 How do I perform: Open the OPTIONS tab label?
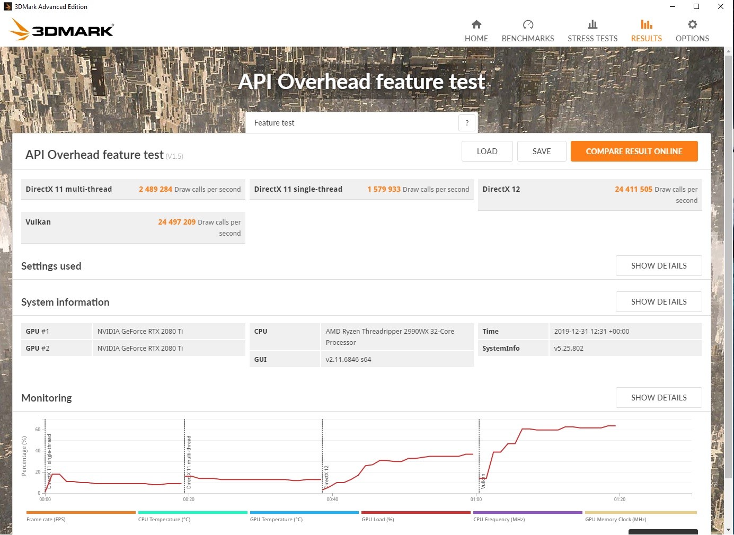tap(692, 39)
